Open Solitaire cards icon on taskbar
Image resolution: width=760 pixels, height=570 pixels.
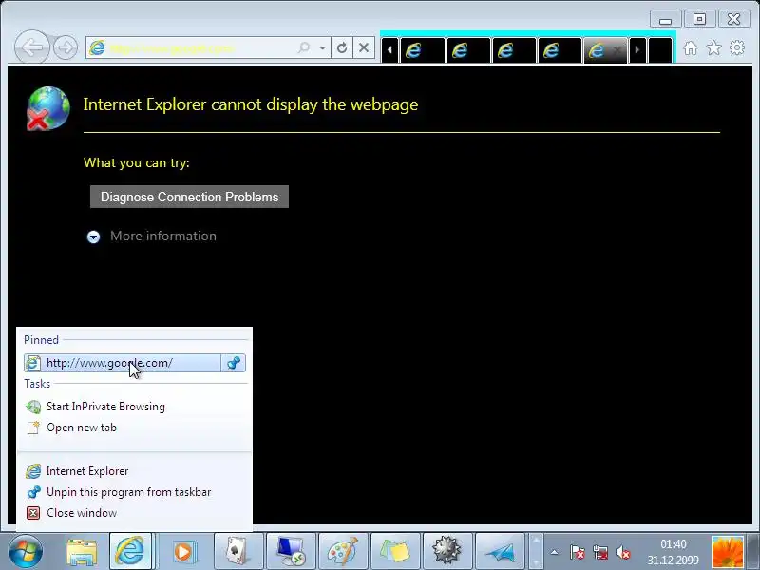(x=238, y=552)
